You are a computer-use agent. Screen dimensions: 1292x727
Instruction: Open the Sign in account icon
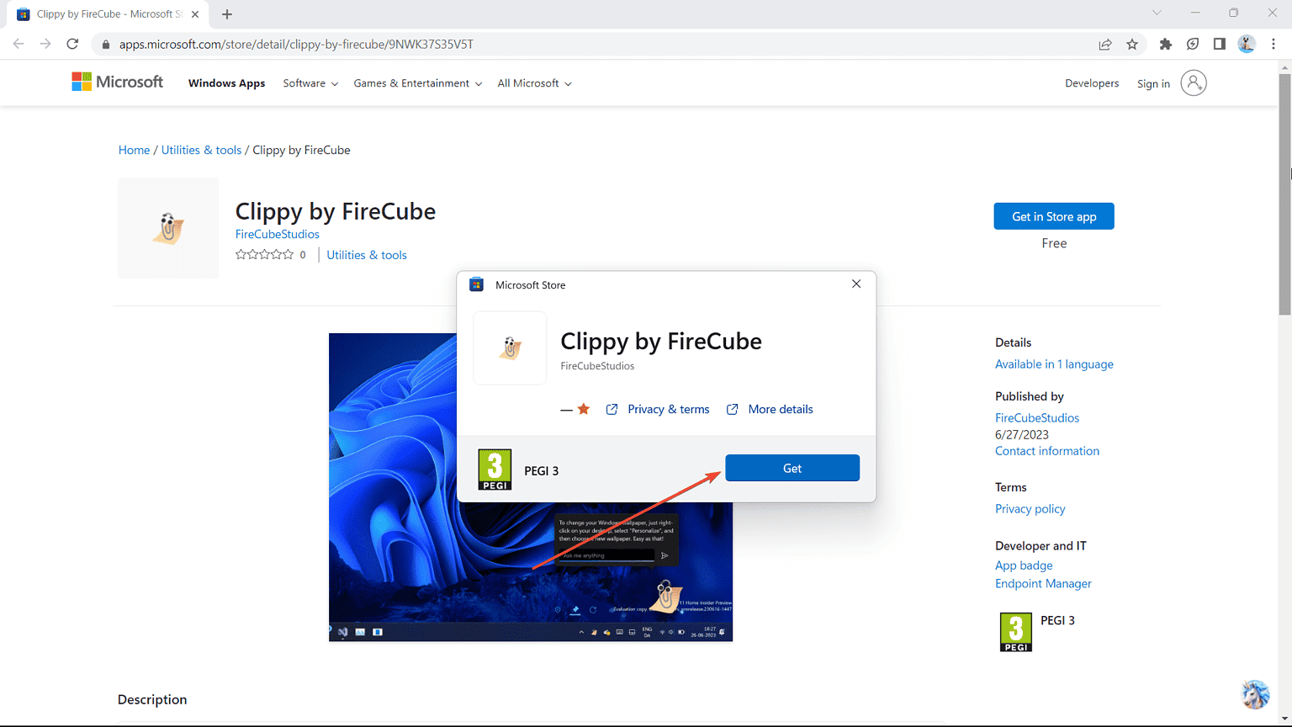click(1194, 82)
